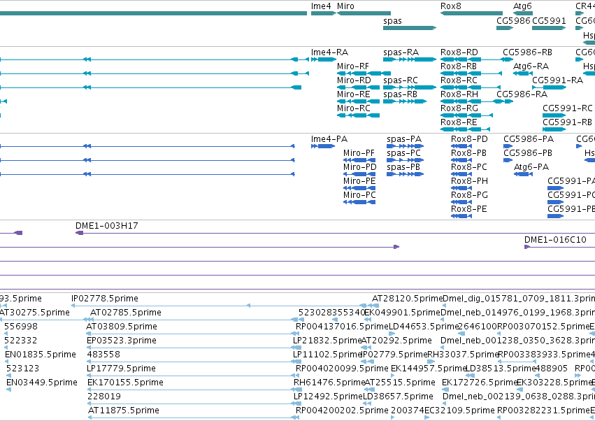Image resolution: width=595 pixels, height=421 pixels.
Task: Open the CG5991-RB transcript label
Action: [567, 122]
